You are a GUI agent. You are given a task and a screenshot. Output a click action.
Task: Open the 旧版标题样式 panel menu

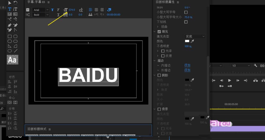point(50,129)
